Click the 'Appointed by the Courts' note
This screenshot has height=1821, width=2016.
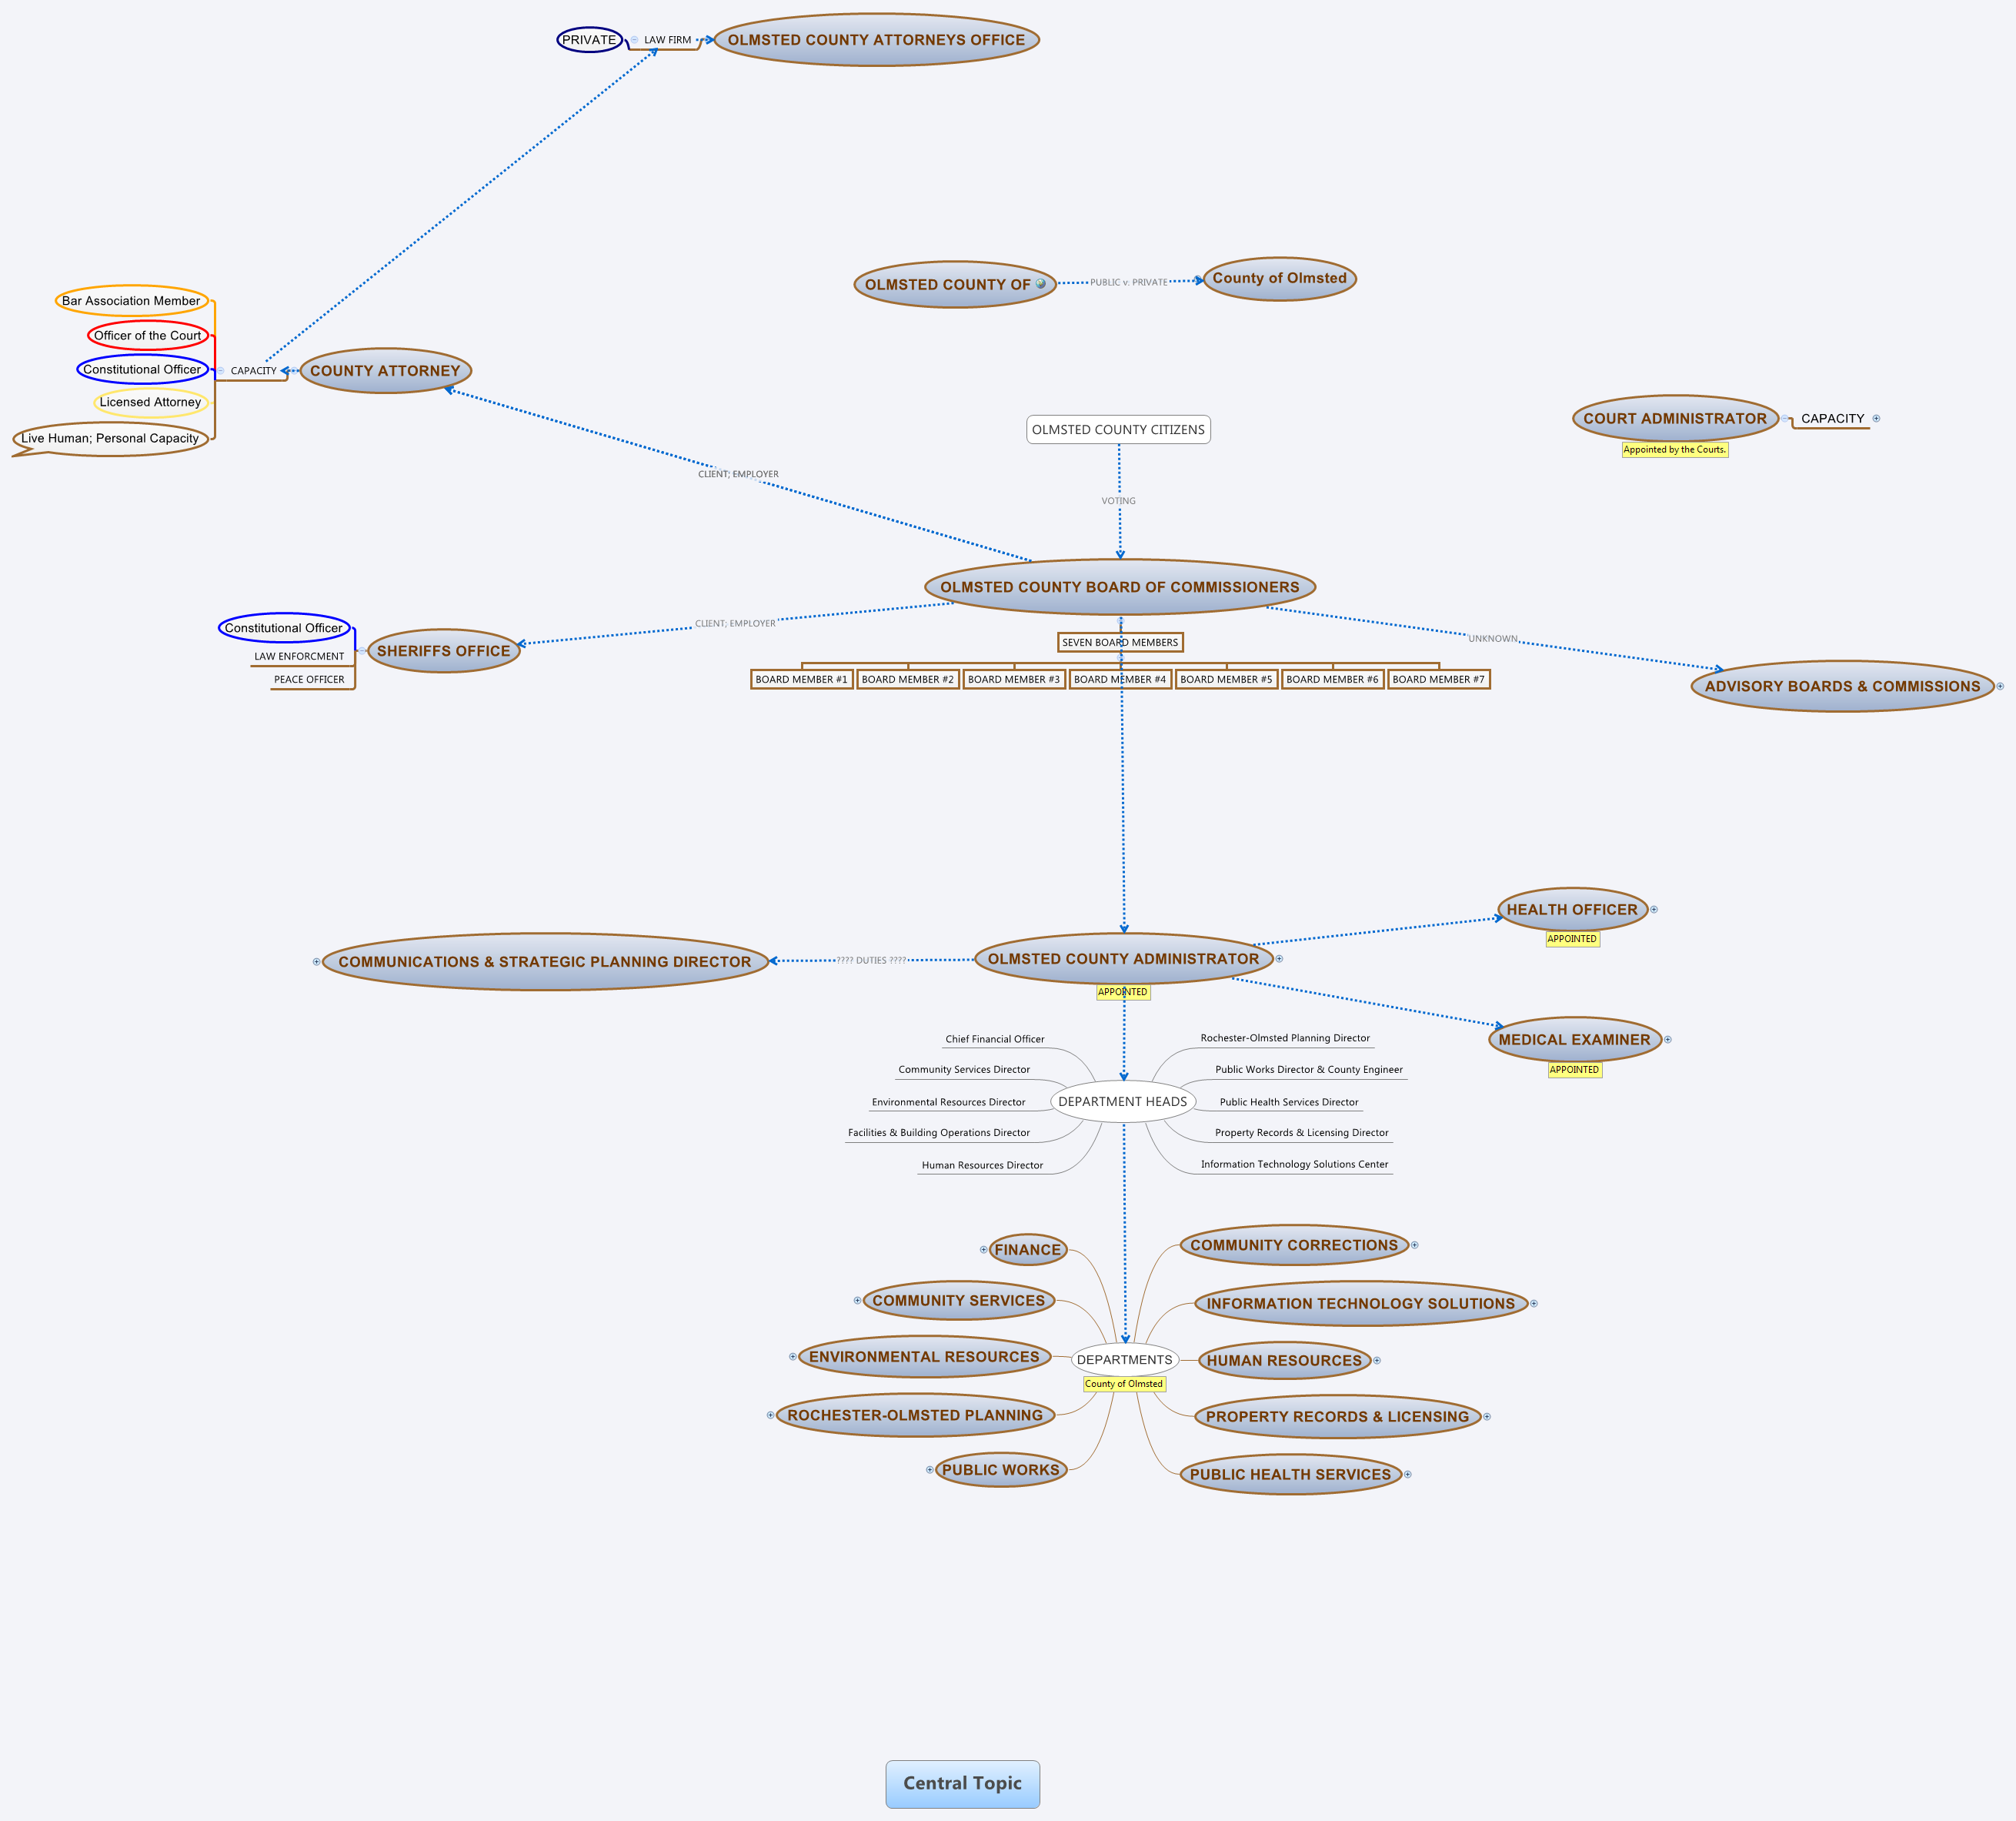pos(1676,449)
